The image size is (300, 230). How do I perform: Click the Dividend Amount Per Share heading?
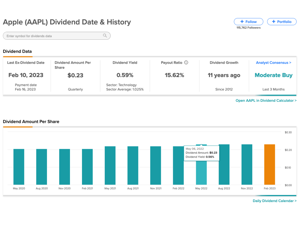31,121
